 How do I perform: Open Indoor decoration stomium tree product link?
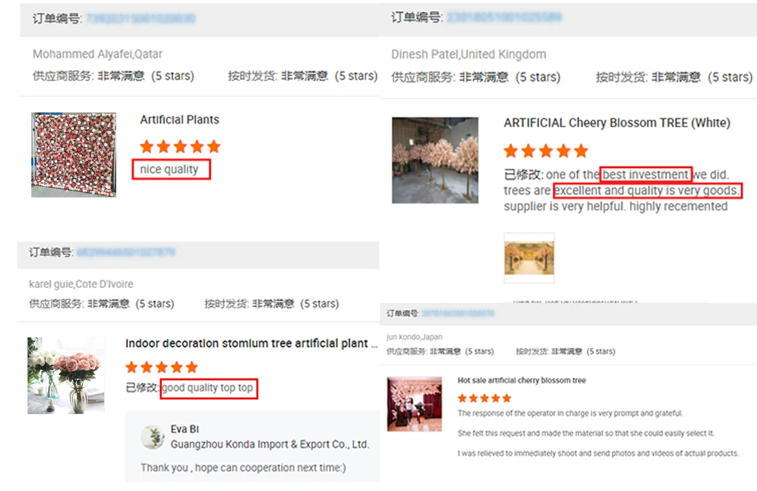pos(252,344)
